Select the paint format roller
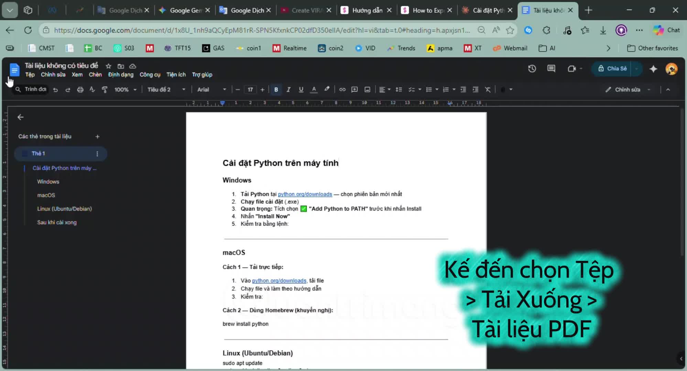Screen dimensions: 687x371 point(105,90)
